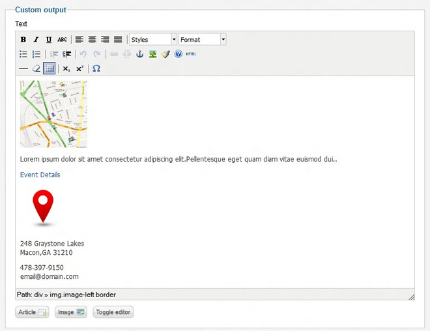Viewport: 430px width, 331px height.
Task: Toggle underline formatting
Action: pyautogui.click(x=49, y=40)
